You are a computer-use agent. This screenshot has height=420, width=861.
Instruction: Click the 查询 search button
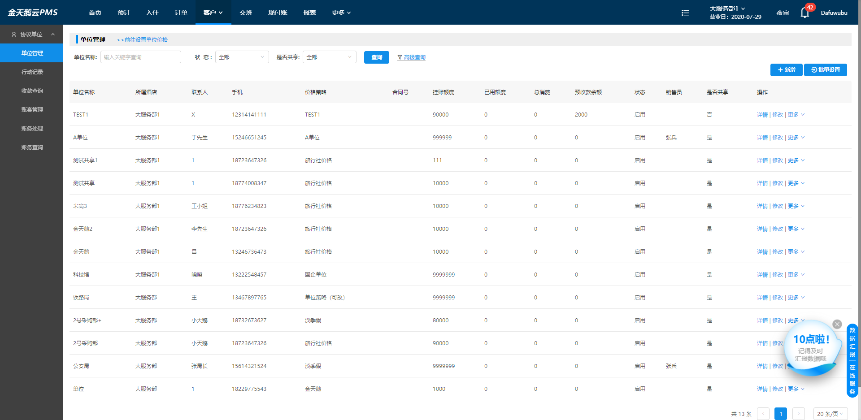tap(376, 57)
